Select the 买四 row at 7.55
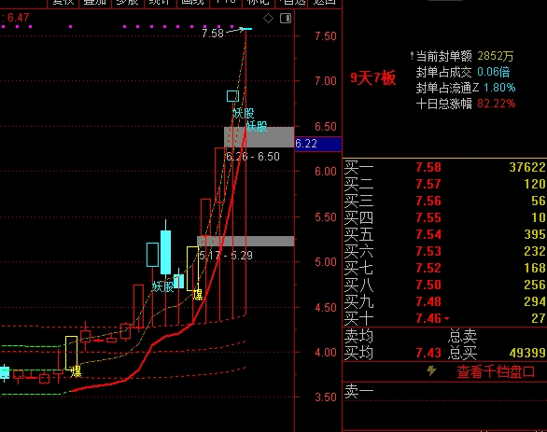Screen dimensions: 547x432 click(x=444, y=217)
